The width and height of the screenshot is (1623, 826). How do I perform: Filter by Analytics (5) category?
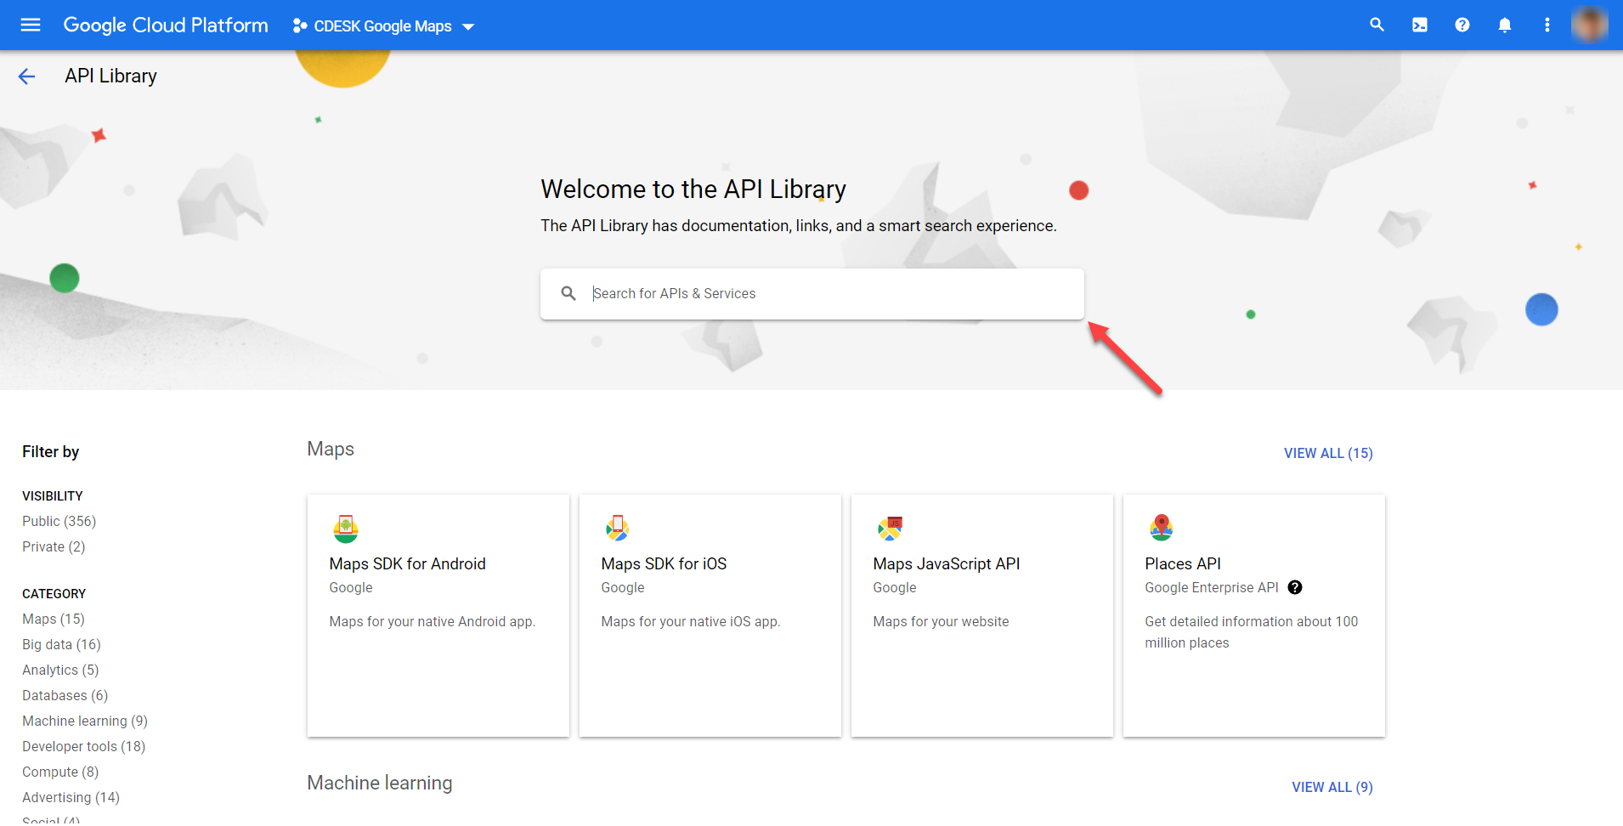60,670
